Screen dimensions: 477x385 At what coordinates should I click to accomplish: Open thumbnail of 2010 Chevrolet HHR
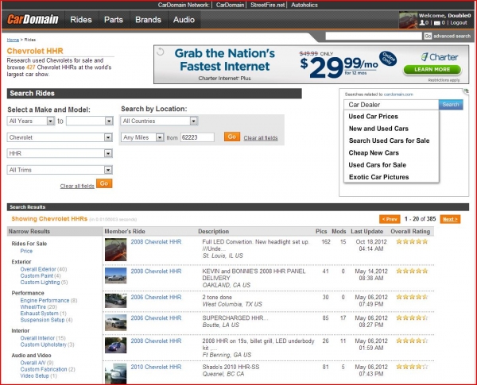pos(115,372)
